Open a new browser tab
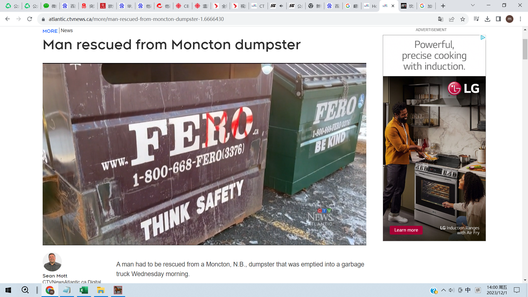528x297 pixels. 443,6
